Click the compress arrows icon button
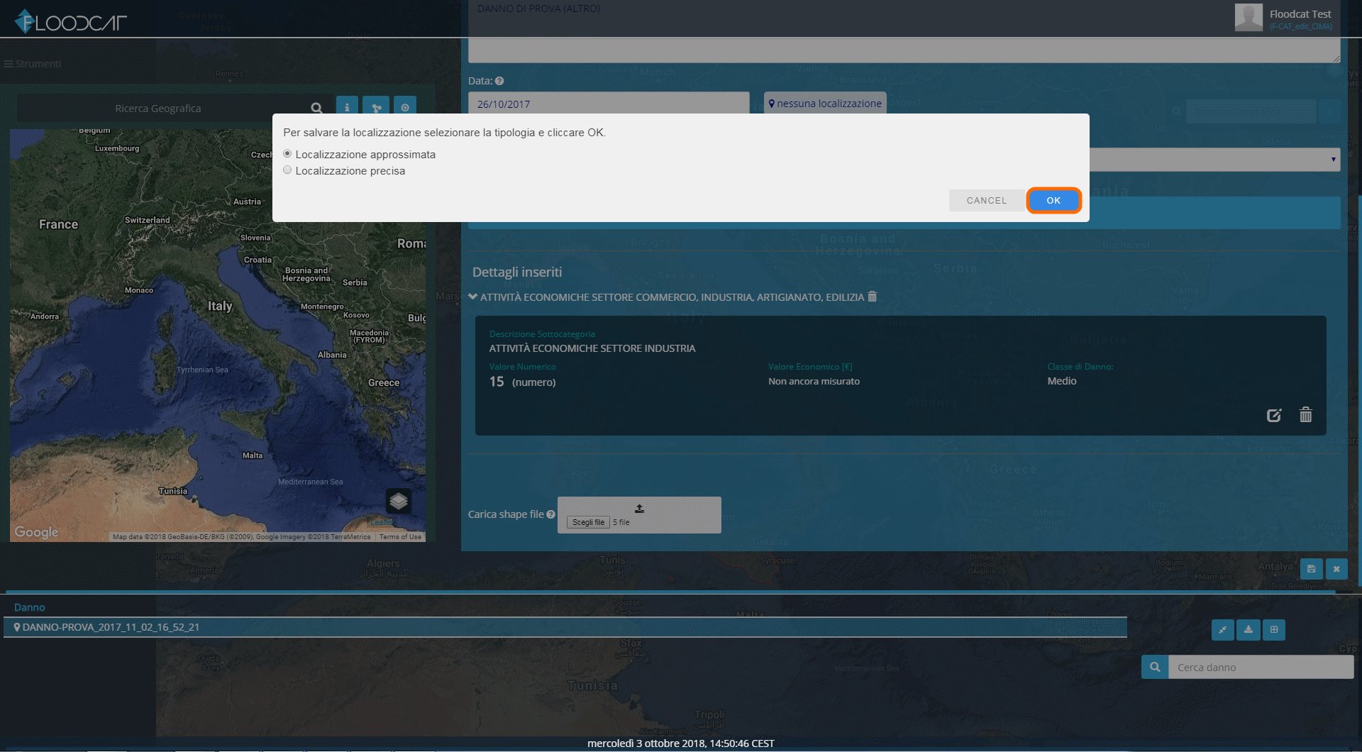The height and width of the screenshot is (752, 1362). [x=1223, y=630]
